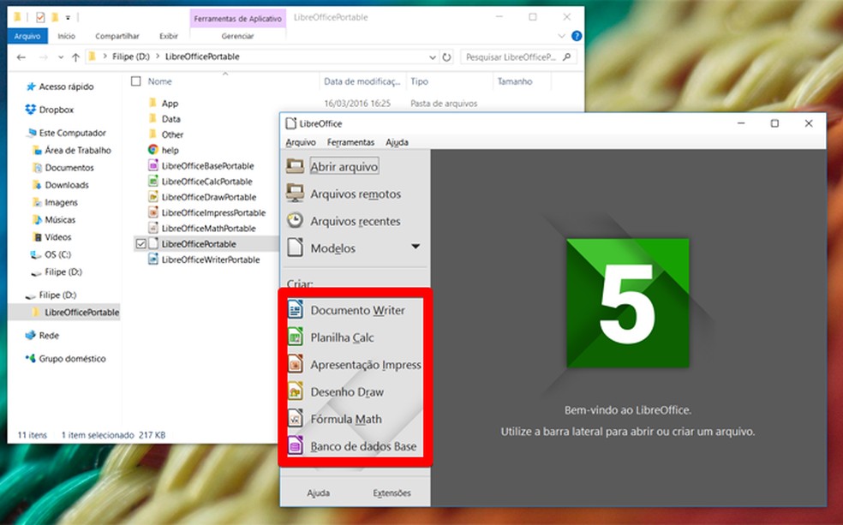Image resolution: width=843 pixels, height=525 pixels.
Task: Open recent locations dropdown in Explorer
Action: pos(61,57)
